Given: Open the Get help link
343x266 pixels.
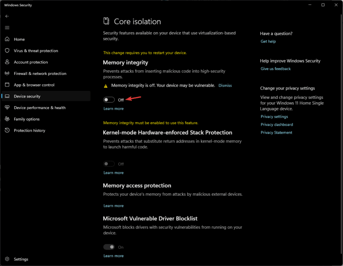Looking at the screenshot, I should pos(268,41).
